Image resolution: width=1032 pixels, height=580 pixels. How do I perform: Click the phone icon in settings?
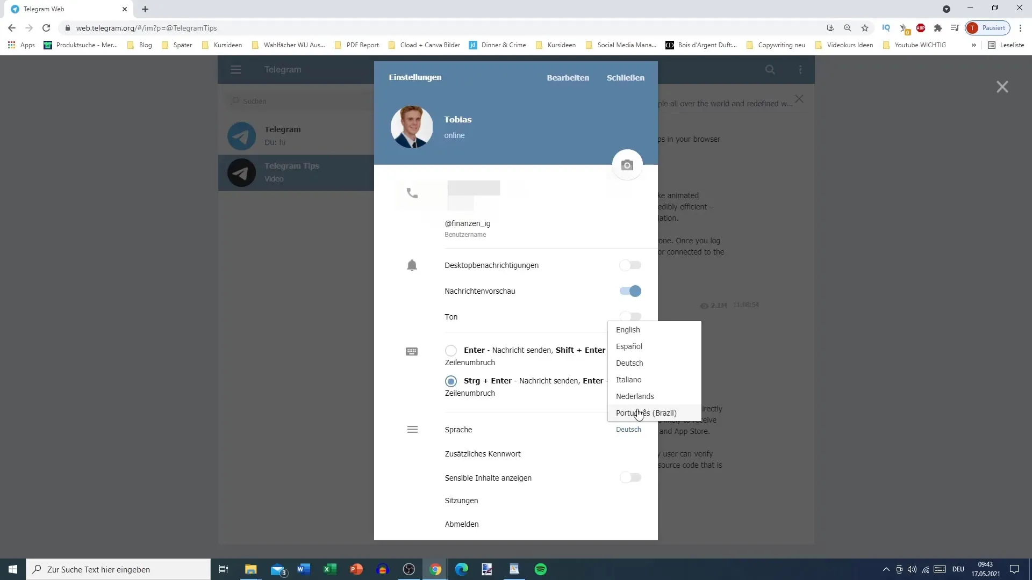click(x=412, y=193)
